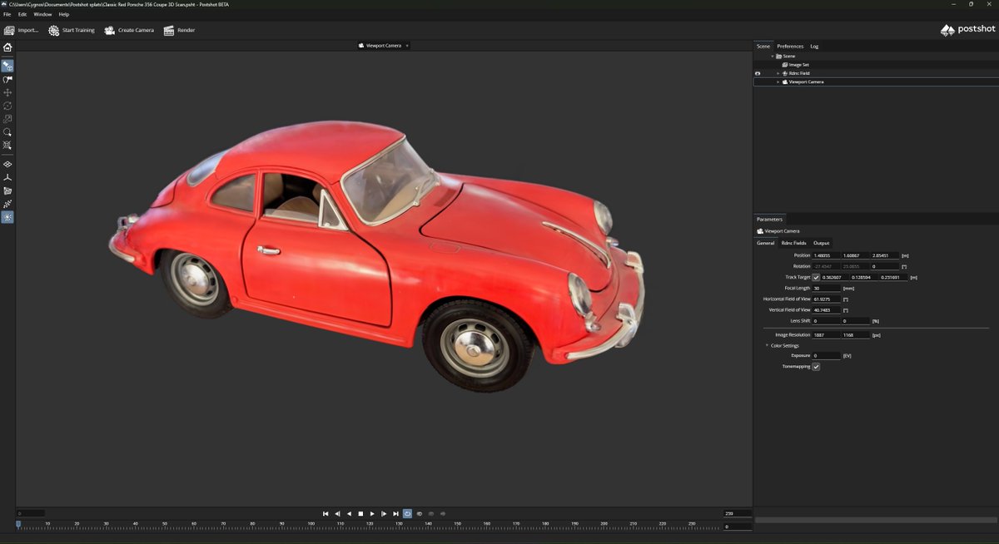Viewport: 999px width, 544px height.
Task: Click the timeline end frame field 239
Action: coord(738,514)
